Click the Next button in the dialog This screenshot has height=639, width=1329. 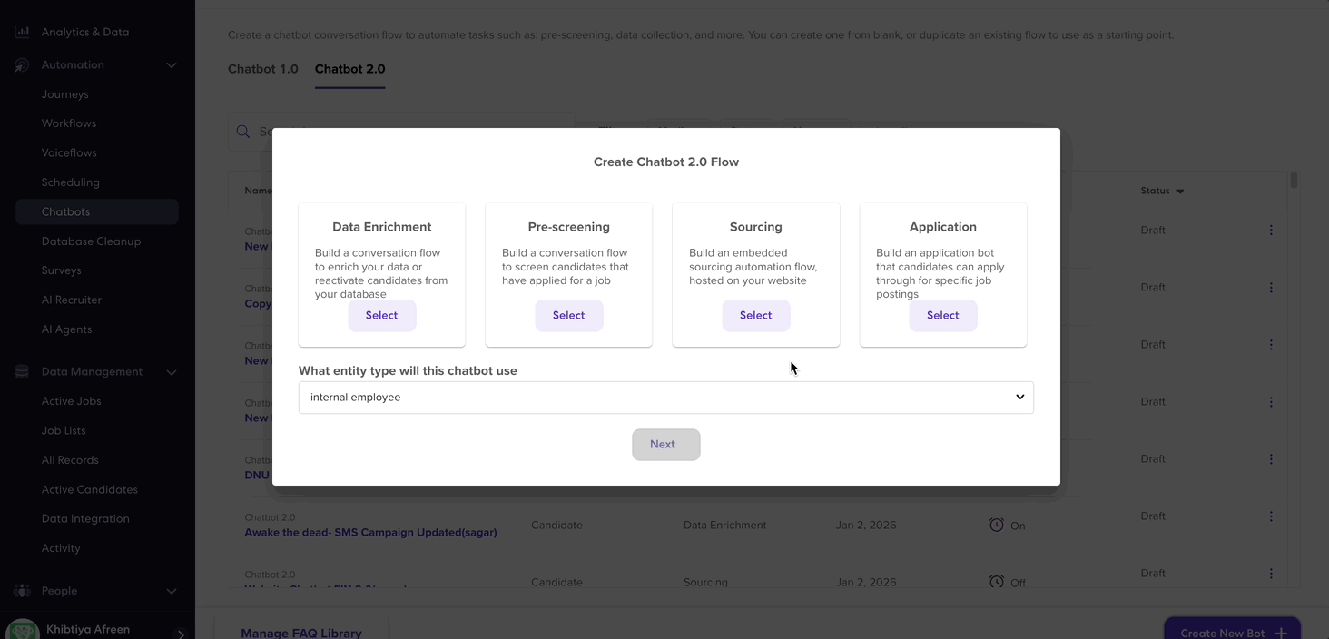tap(666, 445)
